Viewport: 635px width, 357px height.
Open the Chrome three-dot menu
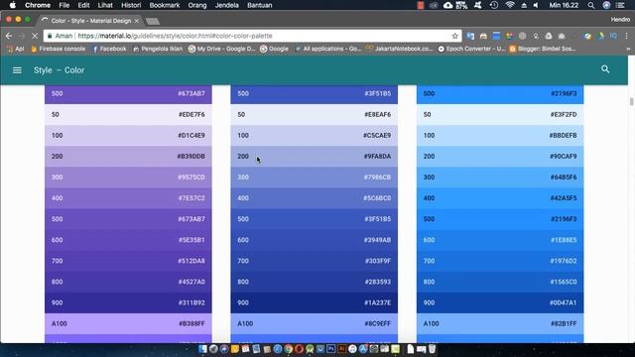[626, 36]
